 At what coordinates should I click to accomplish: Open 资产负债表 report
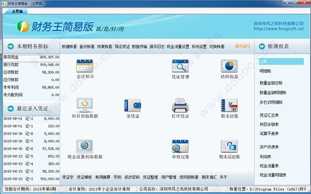269,147
